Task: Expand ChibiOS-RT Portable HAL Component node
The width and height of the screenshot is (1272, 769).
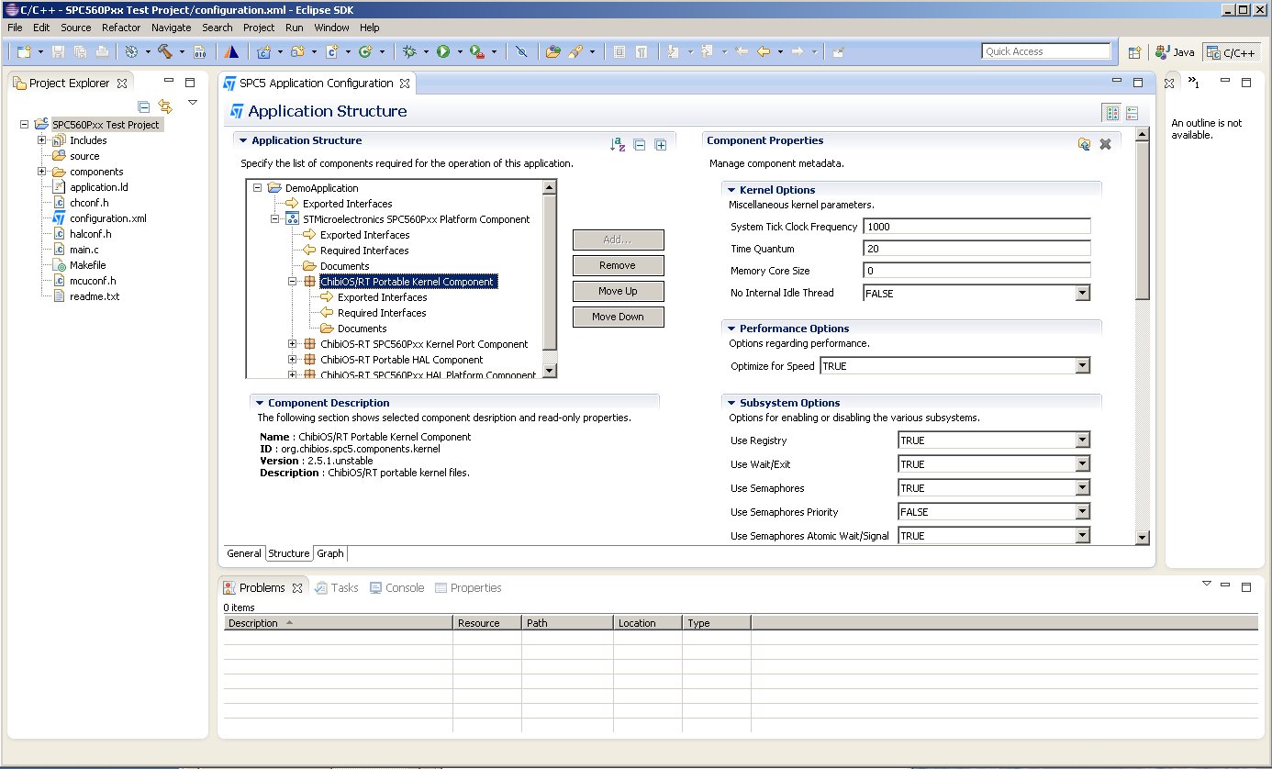Action: click(293, 360)
